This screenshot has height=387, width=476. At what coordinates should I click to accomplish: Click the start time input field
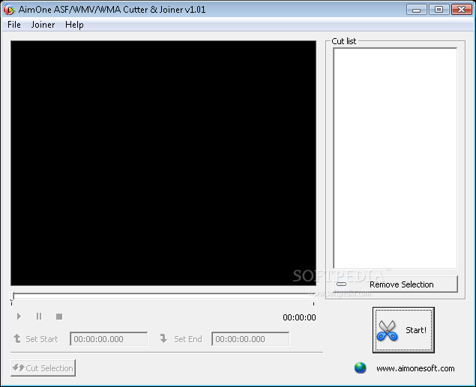[x=109, y=339]
